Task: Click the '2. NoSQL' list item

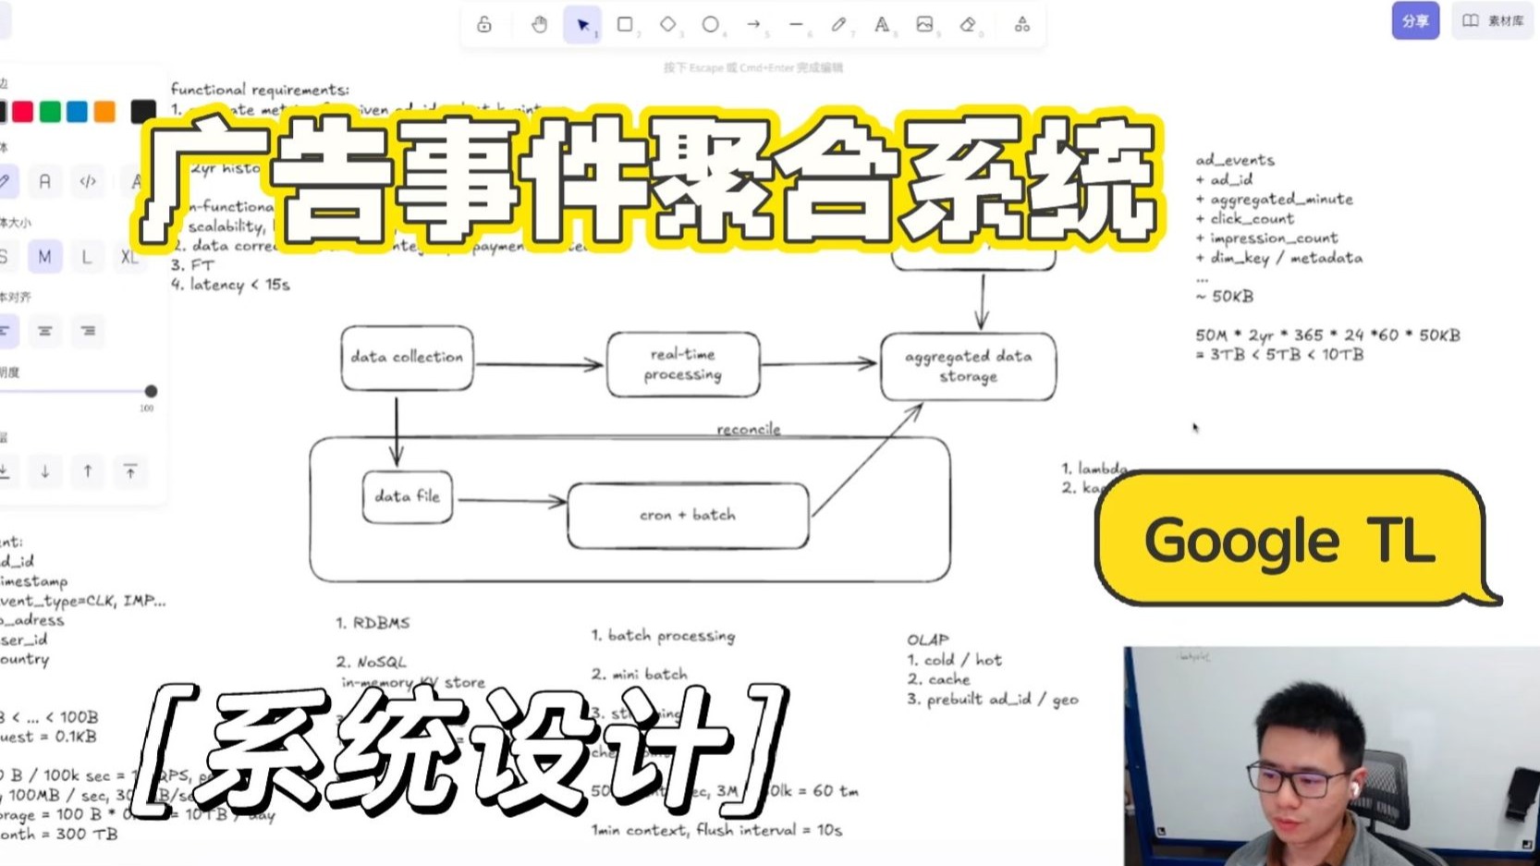Action: point(371,662)
